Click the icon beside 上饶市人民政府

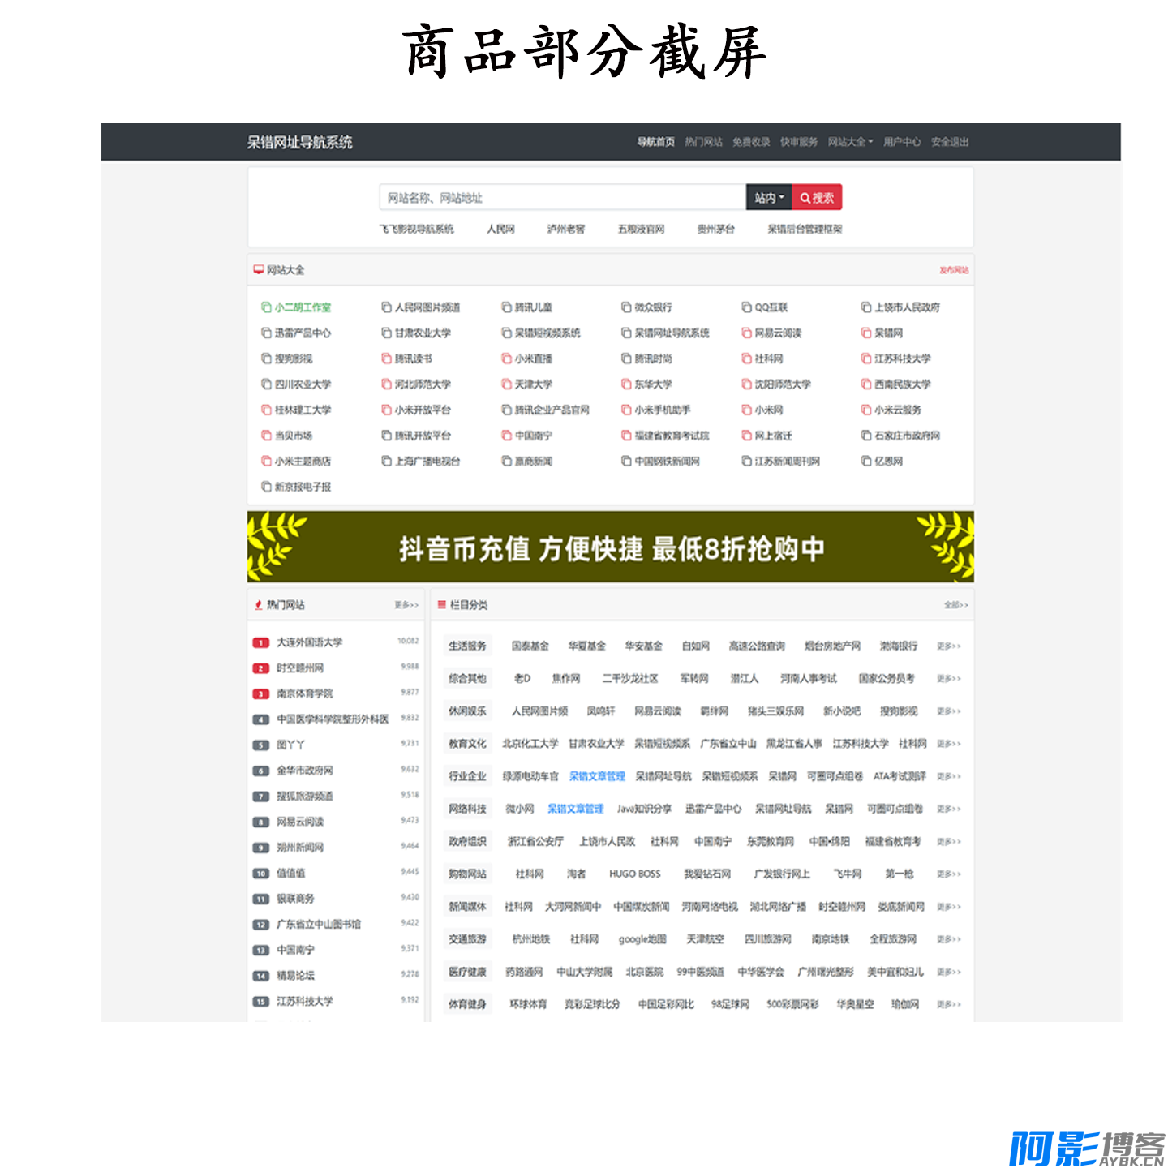pos(866,307)
